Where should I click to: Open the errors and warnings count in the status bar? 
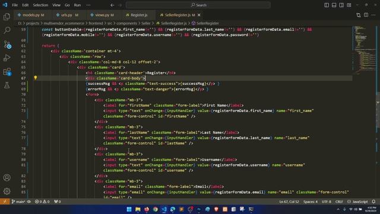pyautogui.click(x=42, y=202)
